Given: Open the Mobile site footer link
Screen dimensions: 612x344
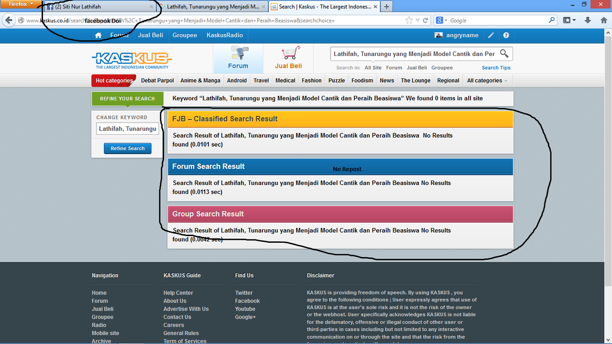Looking at the screenshot, I should pyautogui.click(x=106, y=333).
